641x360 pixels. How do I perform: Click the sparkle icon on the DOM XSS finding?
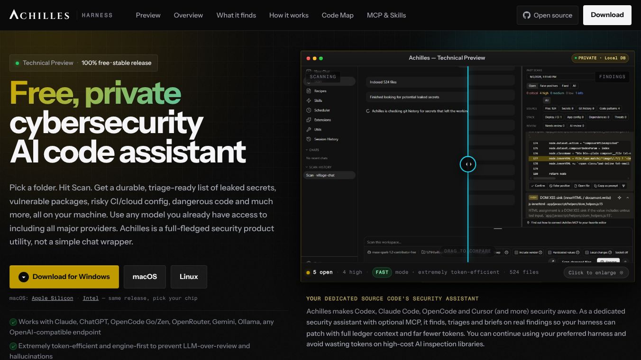[x=619, y=198]
